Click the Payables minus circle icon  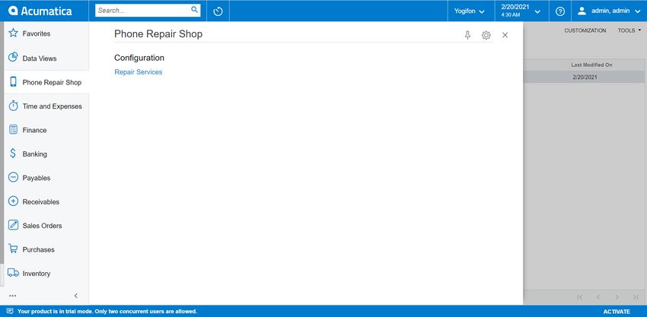pos(13,177)
